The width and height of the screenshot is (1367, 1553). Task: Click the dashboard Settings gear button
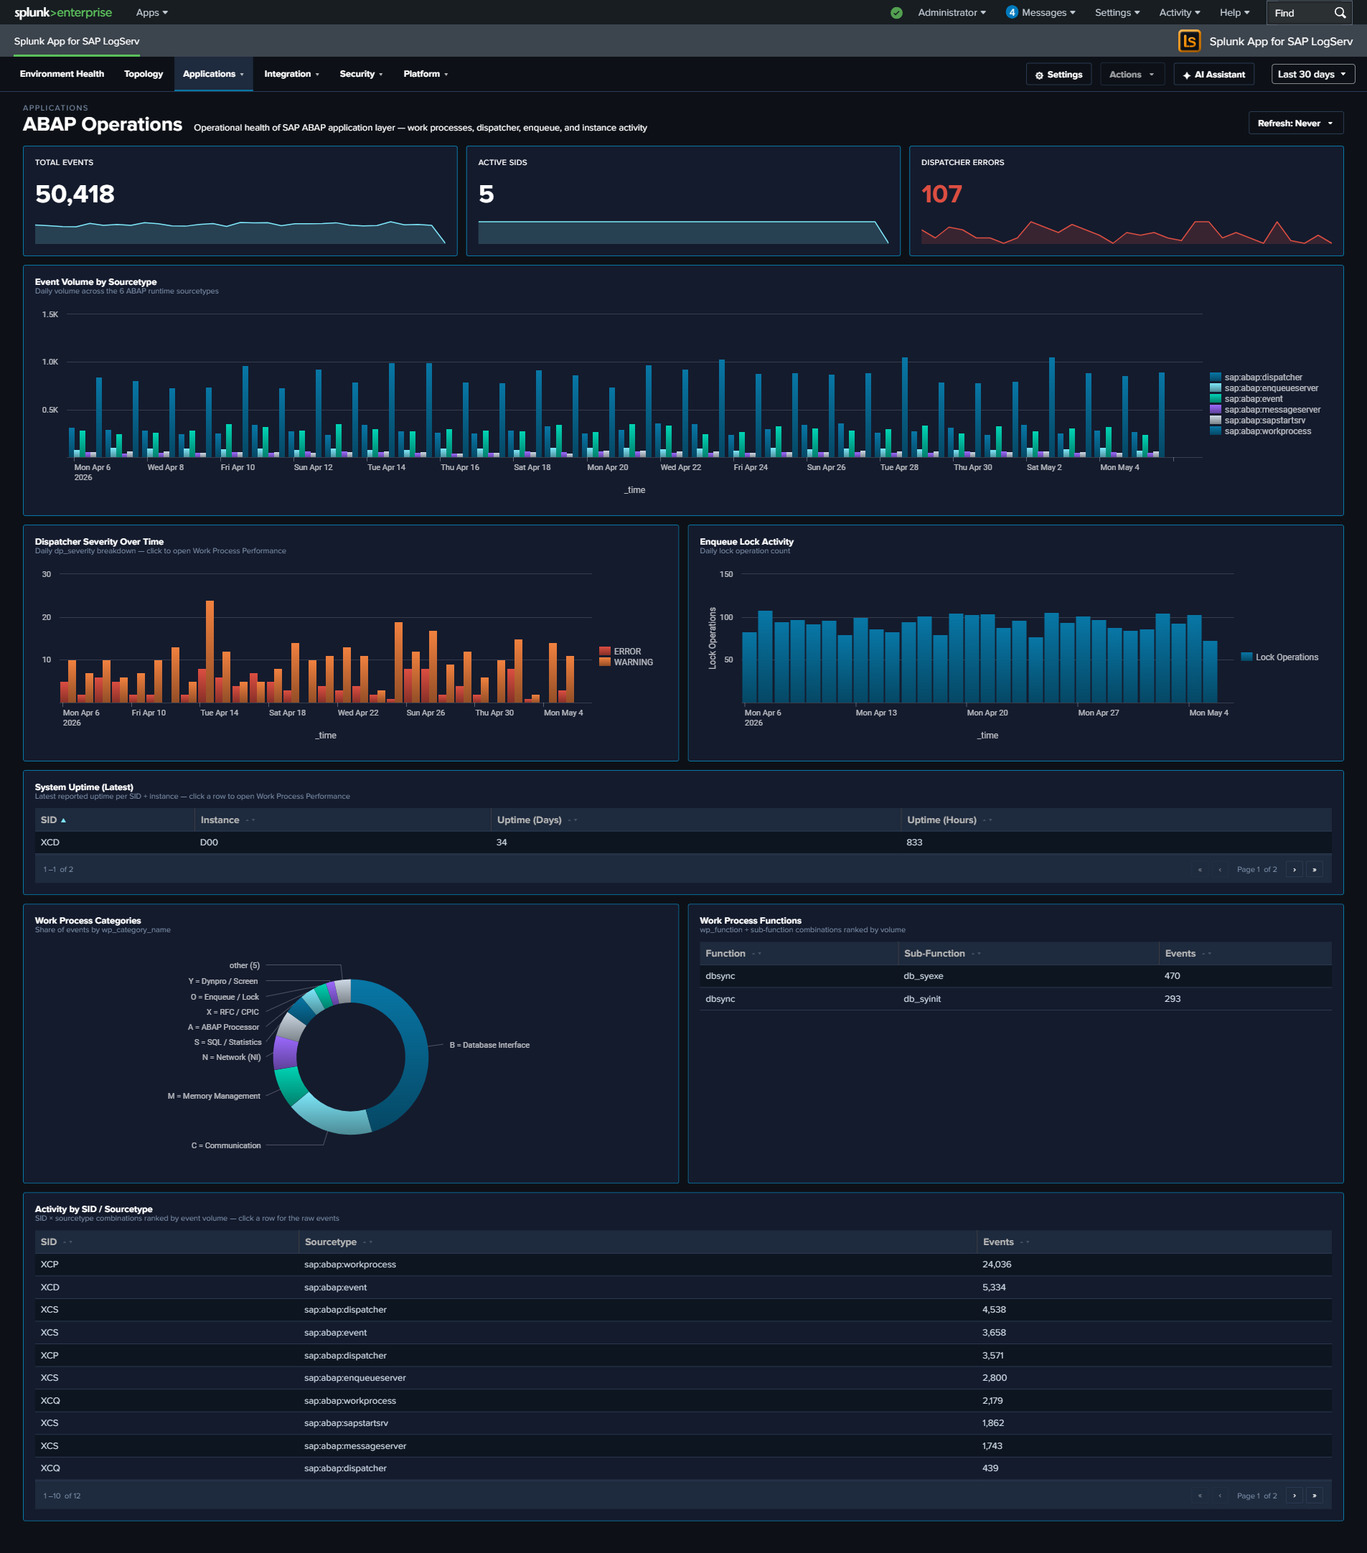click(1058, 75)
